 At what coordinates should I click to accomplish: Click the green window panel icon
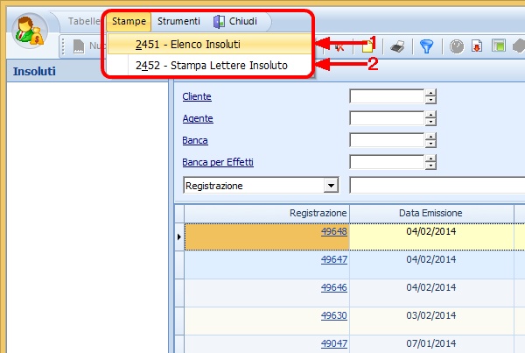pyautogui.click(x=497, y=46)
